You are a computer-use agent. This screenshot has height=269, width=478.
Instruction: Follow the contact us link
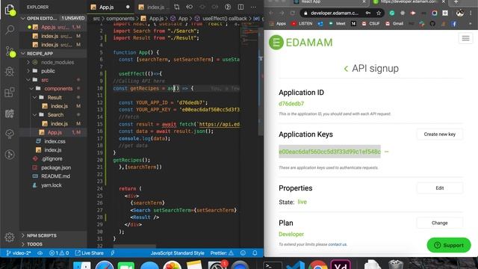(337, 244)
